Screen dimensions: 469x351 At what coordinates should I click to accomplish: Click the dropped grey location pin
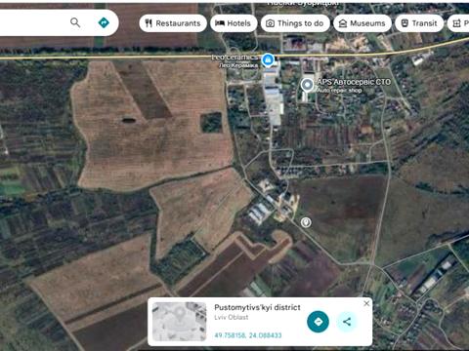point(306,222)
